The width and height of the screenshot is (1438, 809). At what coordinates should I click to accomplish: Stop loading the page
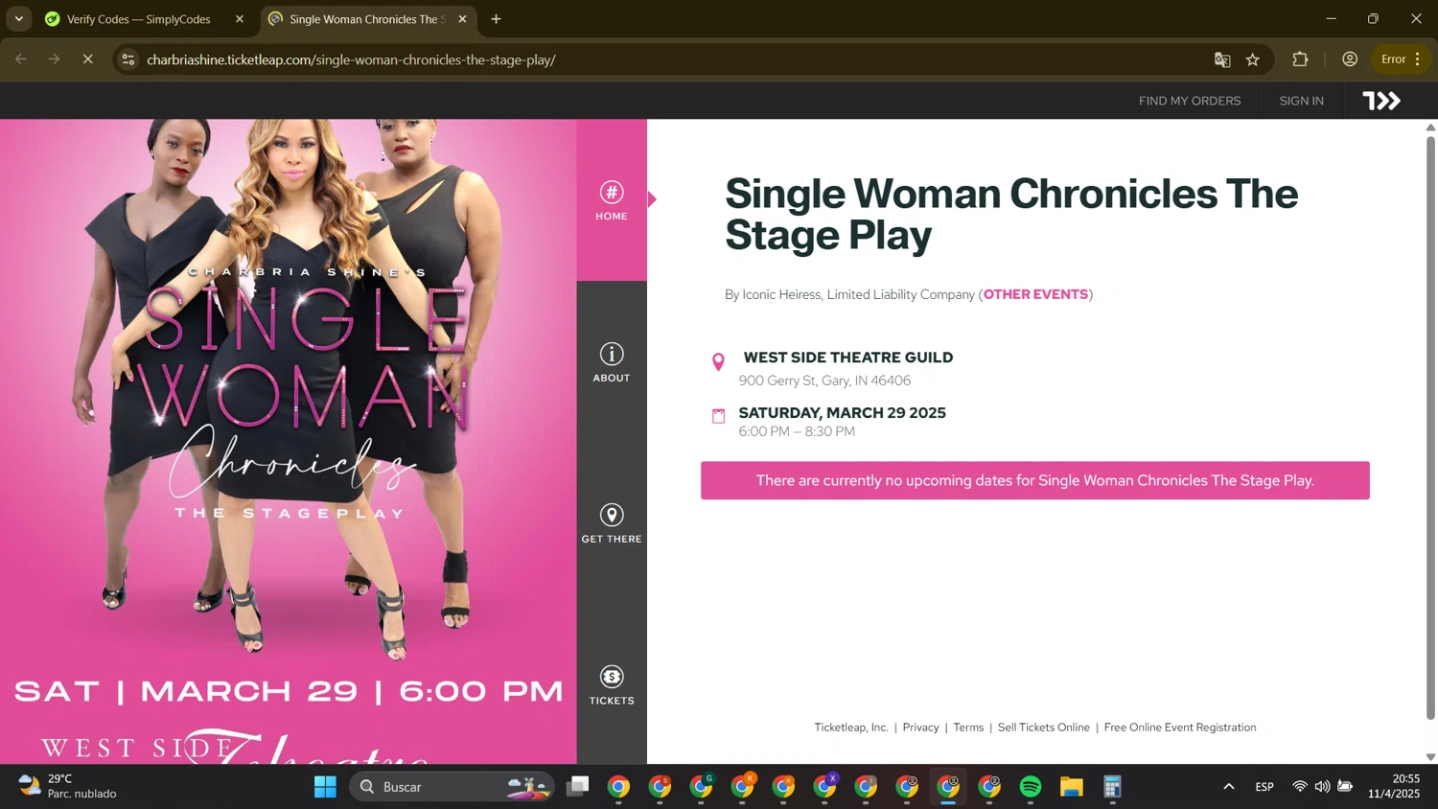point(87,59)
